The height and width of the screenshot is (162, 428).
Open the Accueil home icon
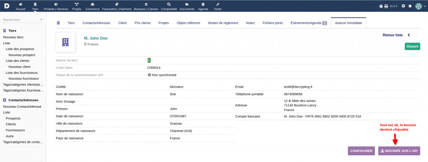click(20, 4)
